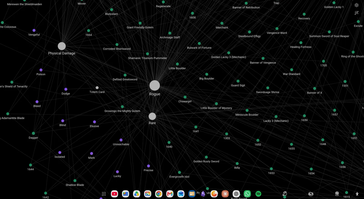The height and width of the screenshot is (199, 364).
Task: Launch WhatsApp from the dock
Action: pyautogui.click(x=247, y=194)
